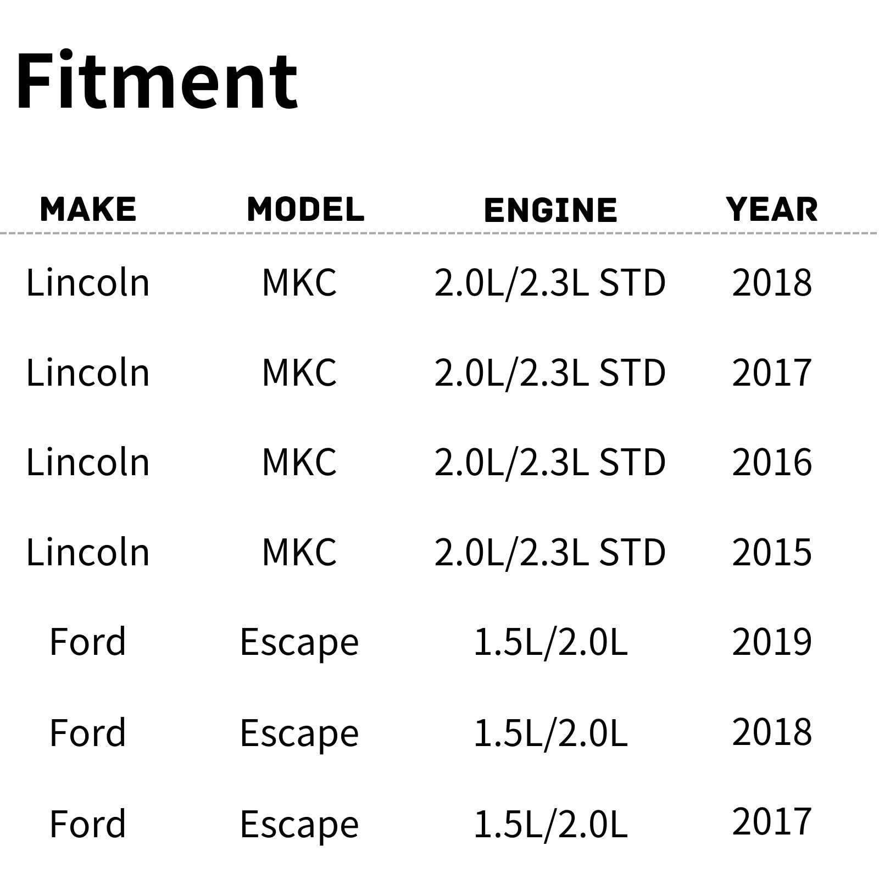Select 1.5L/2.0L engine for 2019 Ford Escape
Screen dimensions: 879x879
tap(550, 642)
